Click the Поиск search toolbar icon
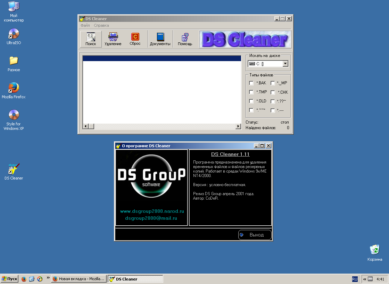 91,39
